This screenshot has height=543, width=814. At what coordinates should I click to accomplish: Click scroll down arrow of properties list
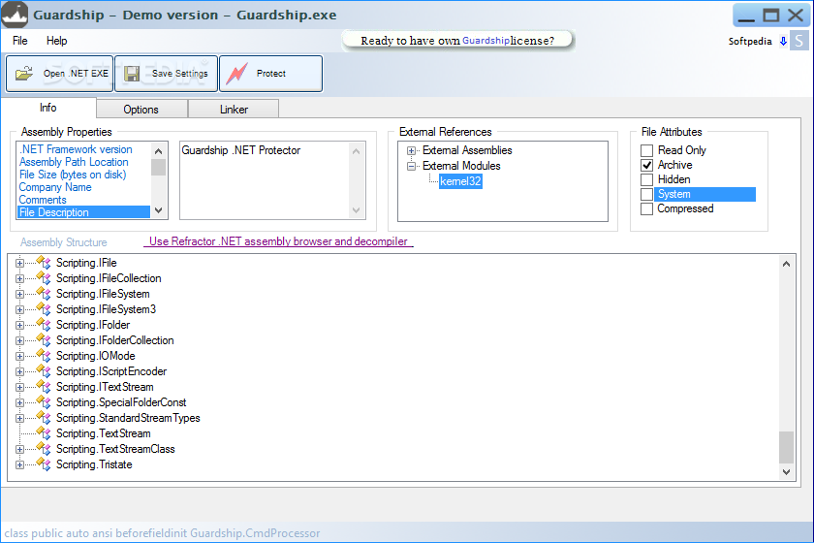158,210
